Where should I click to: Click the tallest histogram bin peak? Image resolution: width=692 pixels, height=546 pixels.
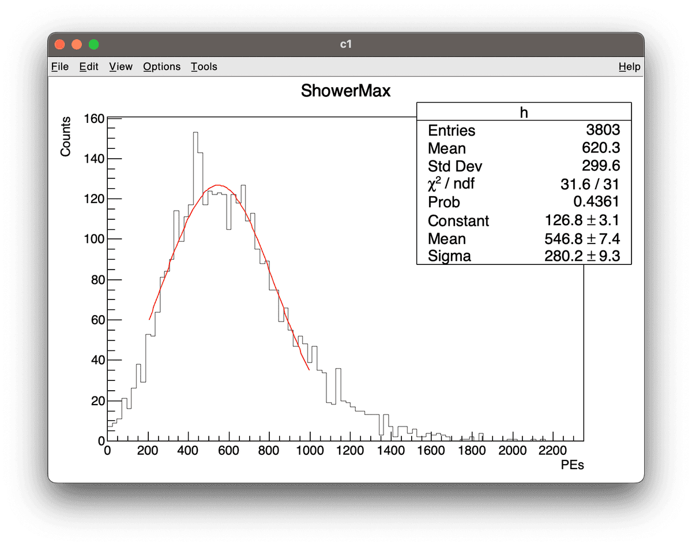pyautogui.click(x=195, y=133)
